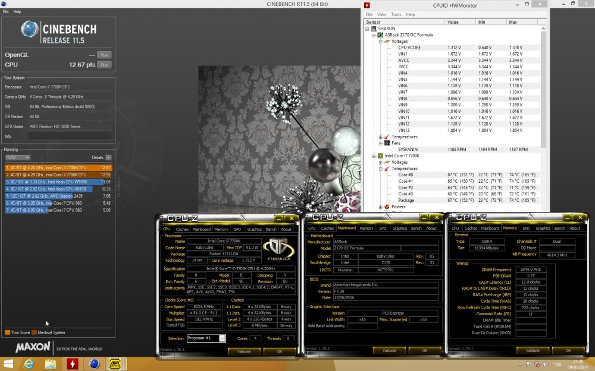Click the ASRock Z170 OC Formula motherboard icon
595x371 pixels.
coord(380,35)
